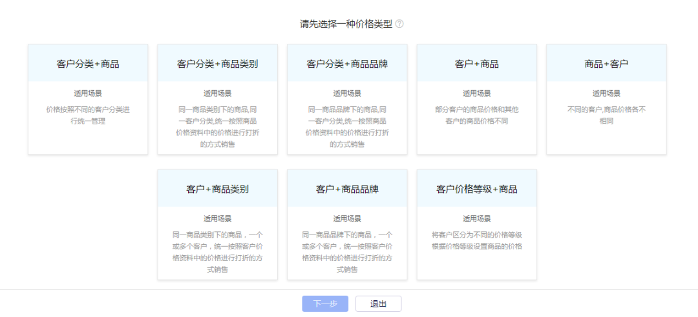Screen dimensions: 698x317
Task: Pick the 客户分类+商品品牌 card
Action: 347,99
